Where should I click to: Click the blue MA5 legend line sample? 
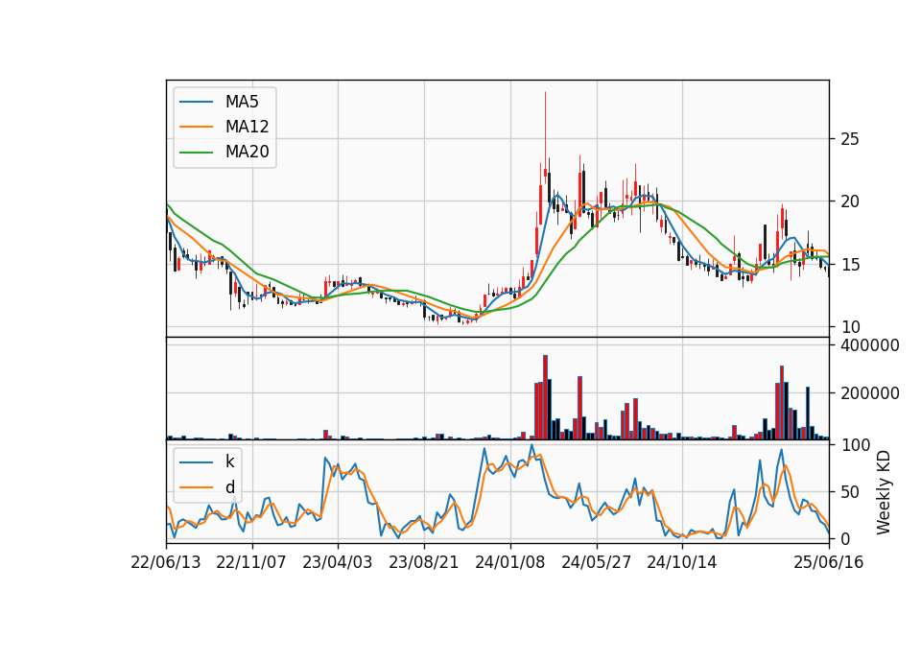[196, 102]
